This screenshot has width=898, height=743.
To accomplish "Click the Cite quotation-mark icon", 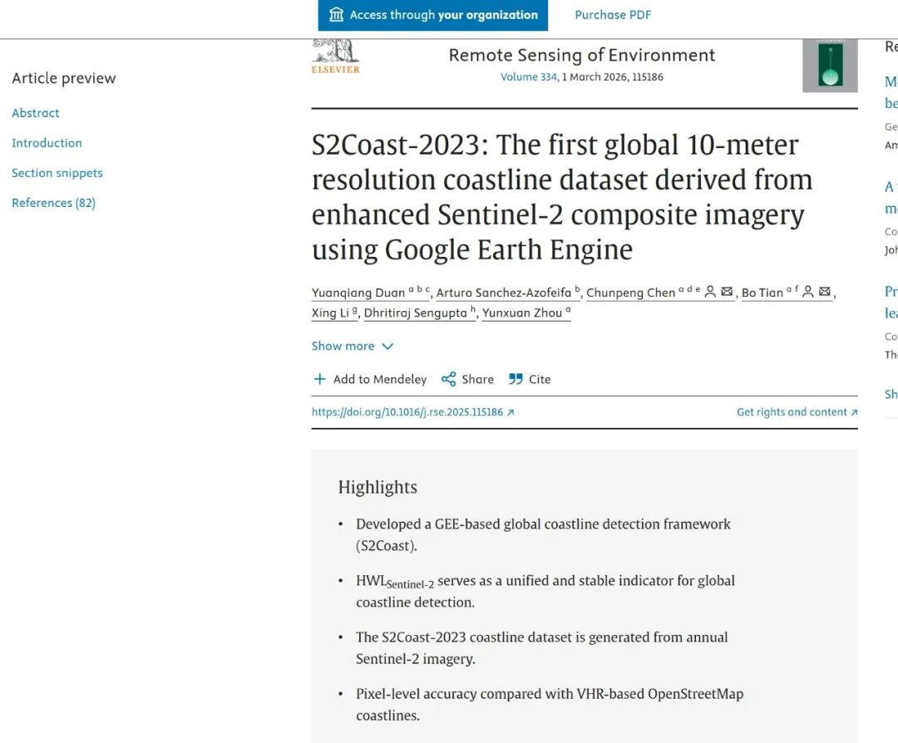I will click(516, 379).
